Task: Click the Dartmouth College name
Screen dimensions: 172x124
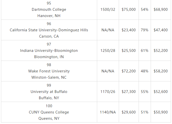Action: (x=49, y=10)
